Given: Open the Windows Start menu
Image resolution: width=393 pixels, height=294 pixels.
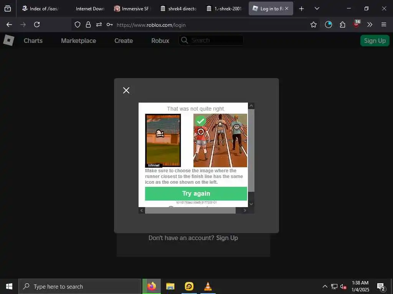Looking at the screenshot, I should click(9, 286).
